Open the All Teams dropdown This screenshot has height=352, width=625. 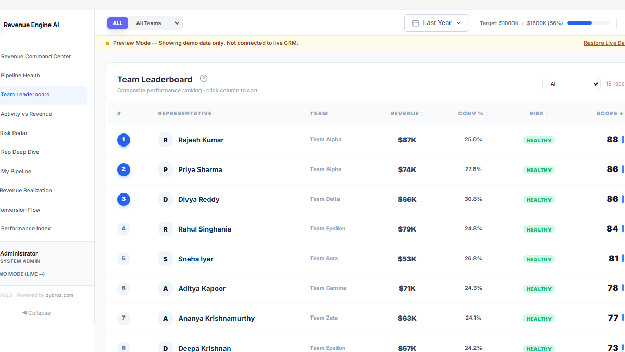(x=156, y=23)
